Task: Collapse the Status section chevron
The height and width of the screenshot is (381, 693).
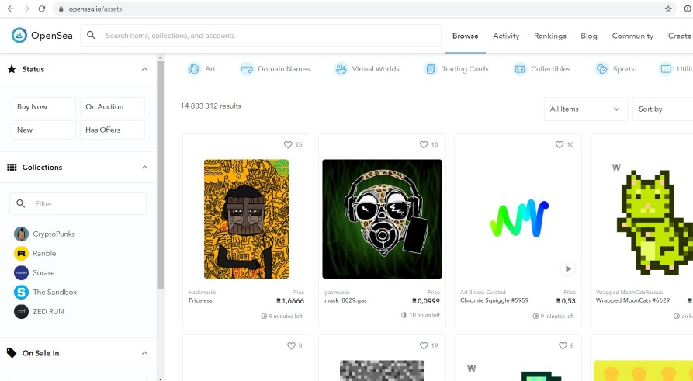Action: [144, 69]
